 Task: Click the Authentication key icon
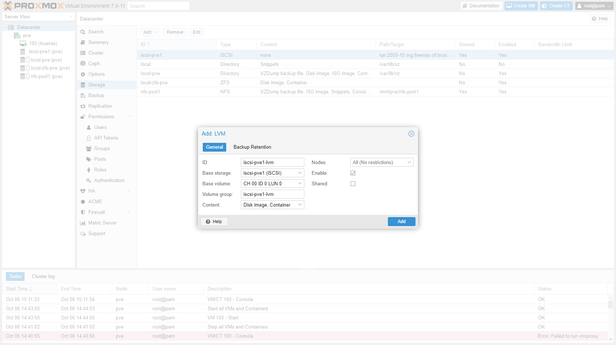tap(89, 181)
